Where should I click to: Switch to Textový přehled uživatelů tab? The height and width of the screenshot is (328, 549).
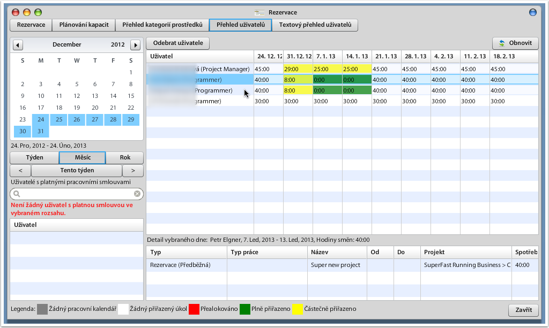(315, 25)
